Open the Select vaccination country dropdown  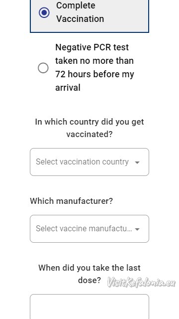[89, 162]
